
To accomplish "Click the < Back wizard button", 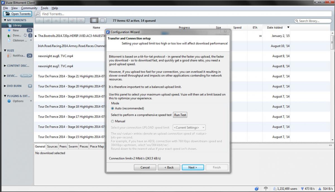I will [169, 167].
